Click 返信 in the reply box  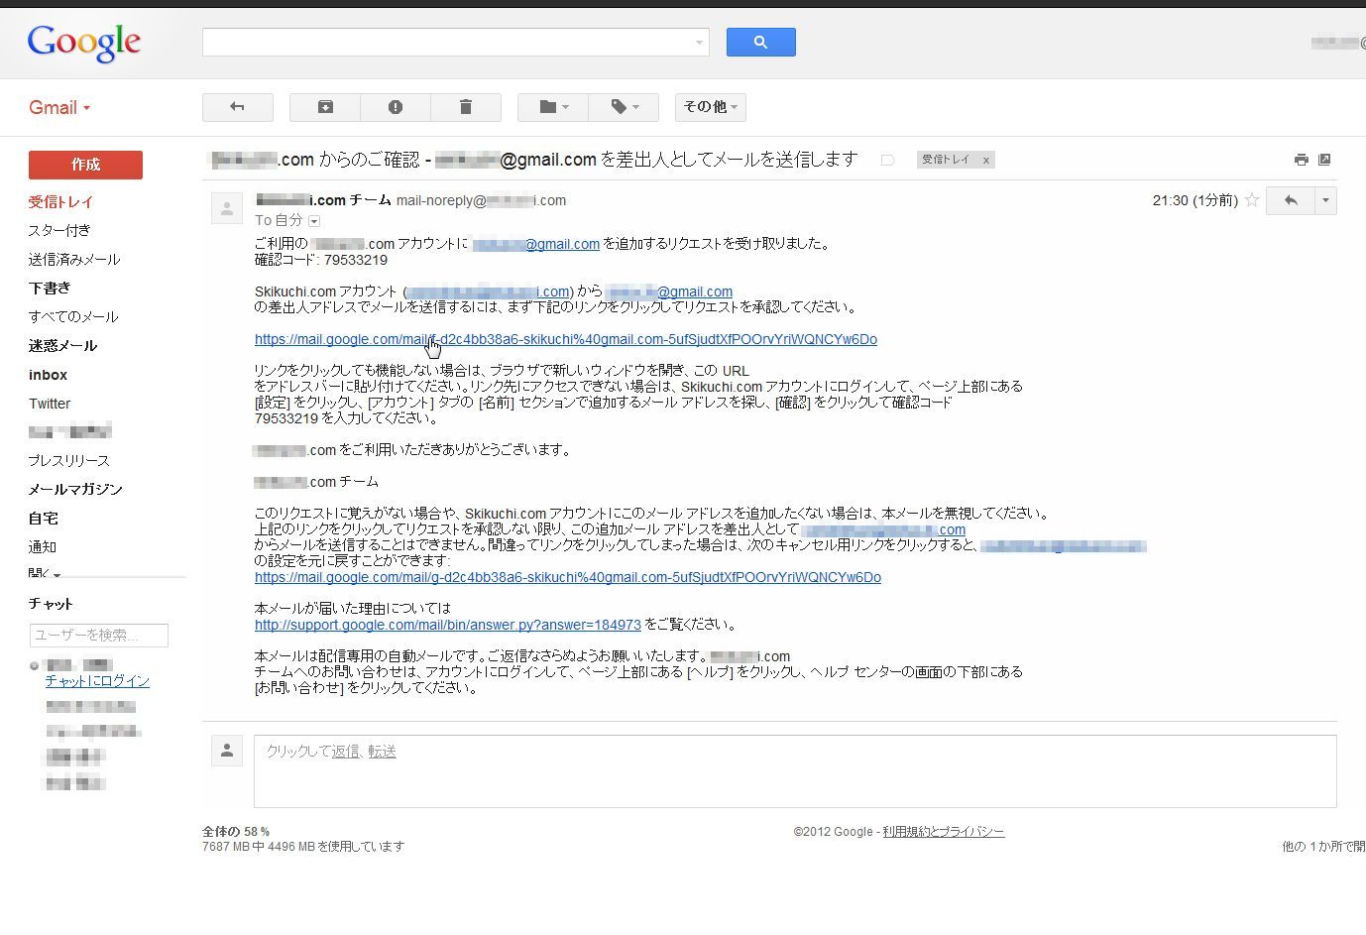pos(346,752)
